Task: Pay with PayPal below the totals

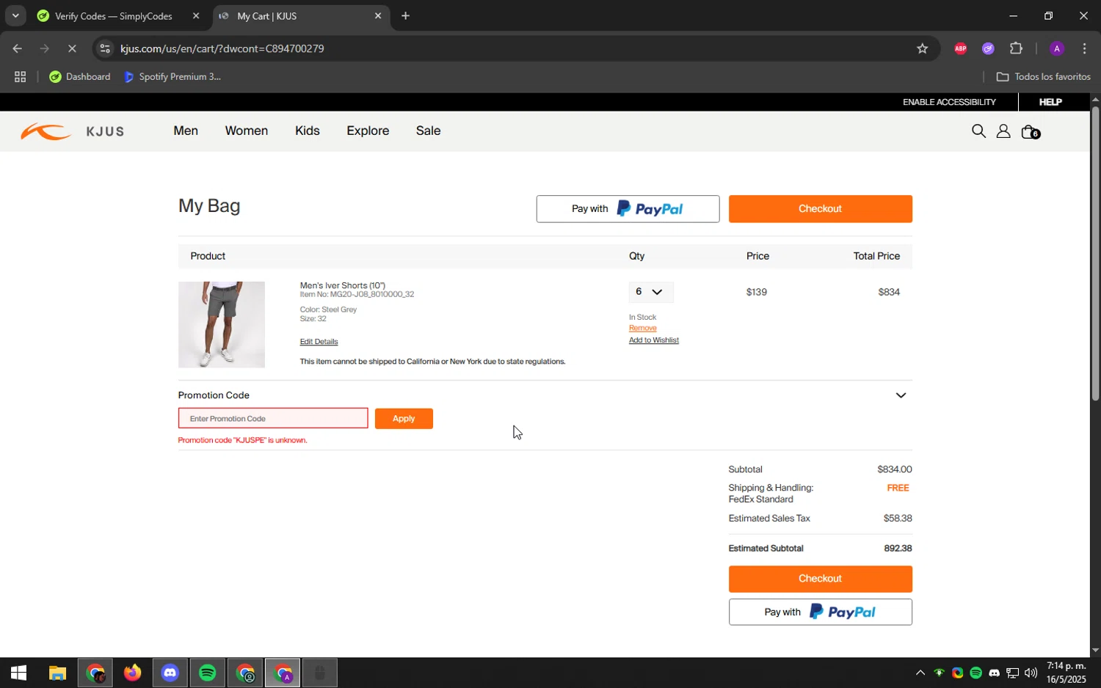Action: coord(821,612)
